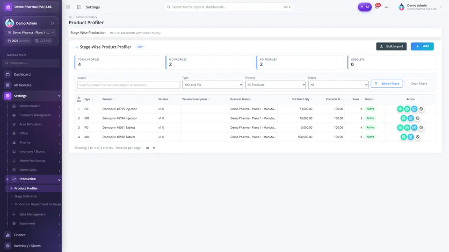Open All Modules from the sidebar
Screen dimensions: 449x252
pyautogui.click(x=31, y=85)
